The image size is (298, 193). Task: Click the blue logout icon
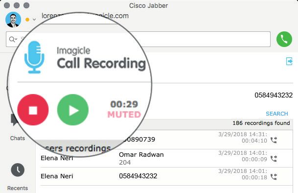[x=289, y=61]
